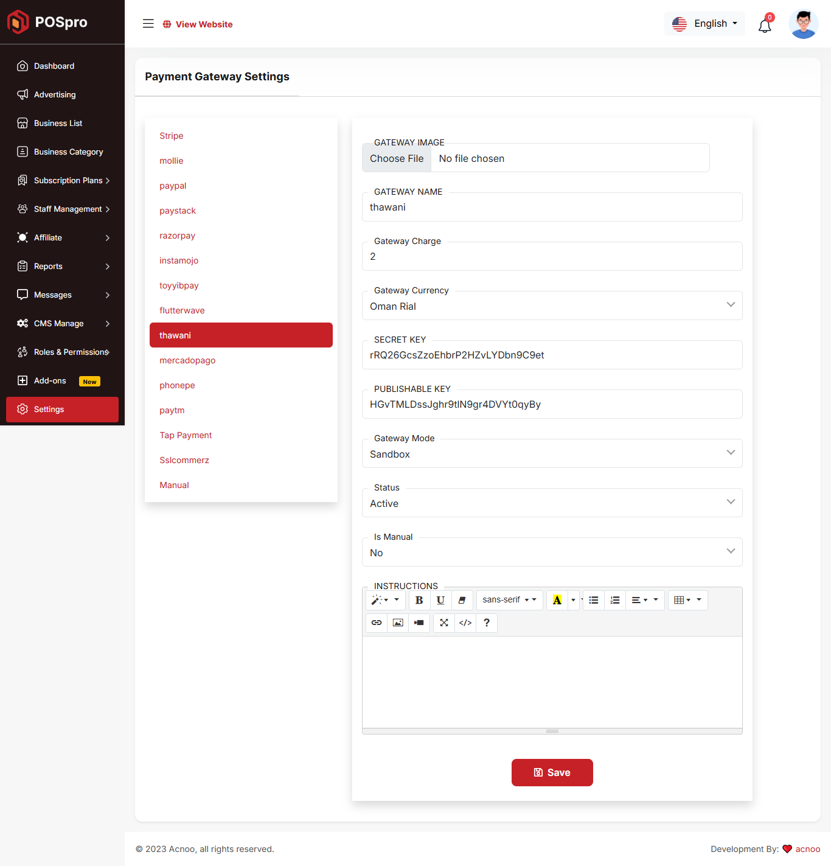Open the more text color dropdown arrow
The image size is (831, 866).
pyautogui.click(x=573, y=600)
